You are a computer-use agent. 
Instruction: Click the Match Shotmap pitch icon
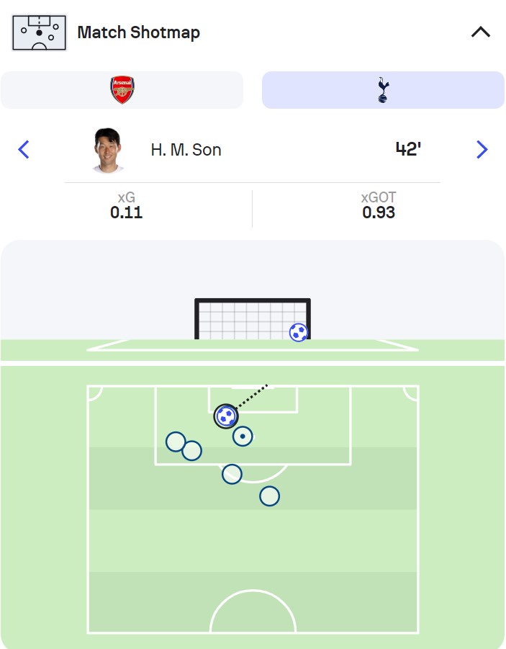[39, 32]
